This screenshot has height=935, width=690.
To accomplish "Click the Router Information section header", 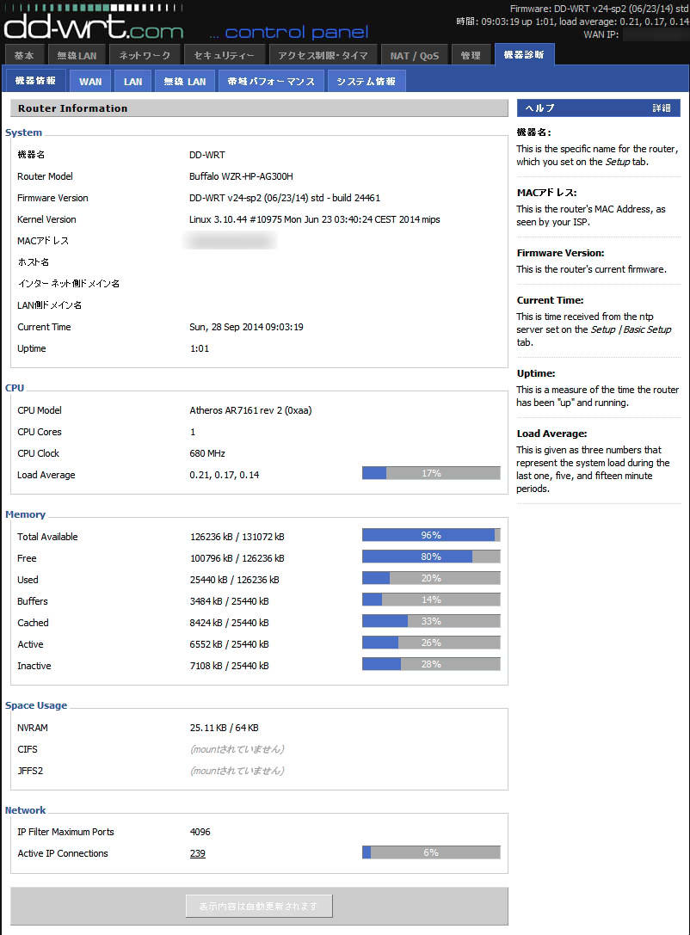I will coord(259,108).
